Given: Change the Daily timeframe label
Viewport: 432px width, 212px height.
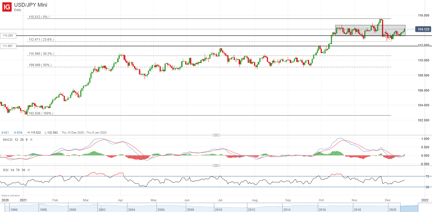Looking at the screenshot, I should click(18, 10).
